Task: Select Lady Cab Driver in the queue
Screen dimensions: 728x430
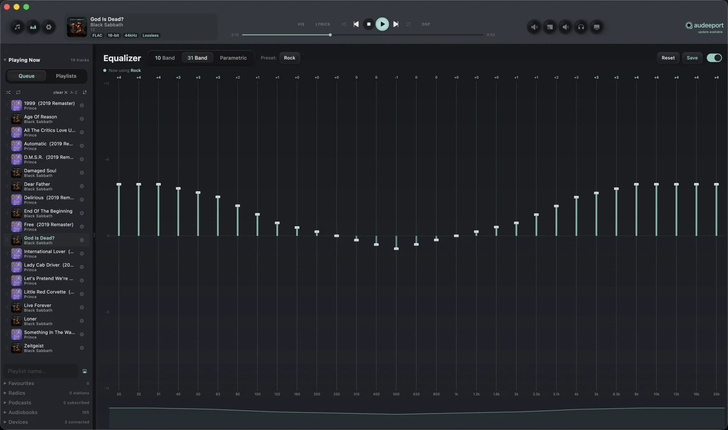Action: [x=46, y=267]
